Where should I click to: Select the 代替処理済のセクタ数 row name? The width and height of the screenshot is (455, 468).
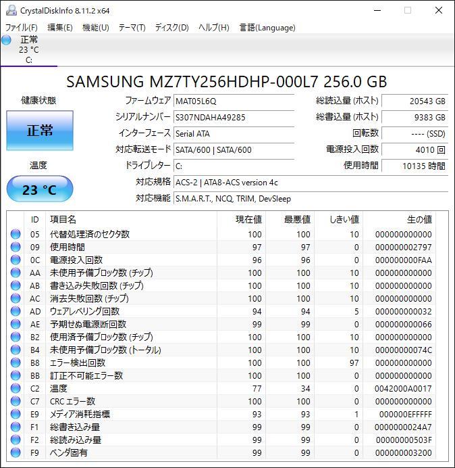90,234
